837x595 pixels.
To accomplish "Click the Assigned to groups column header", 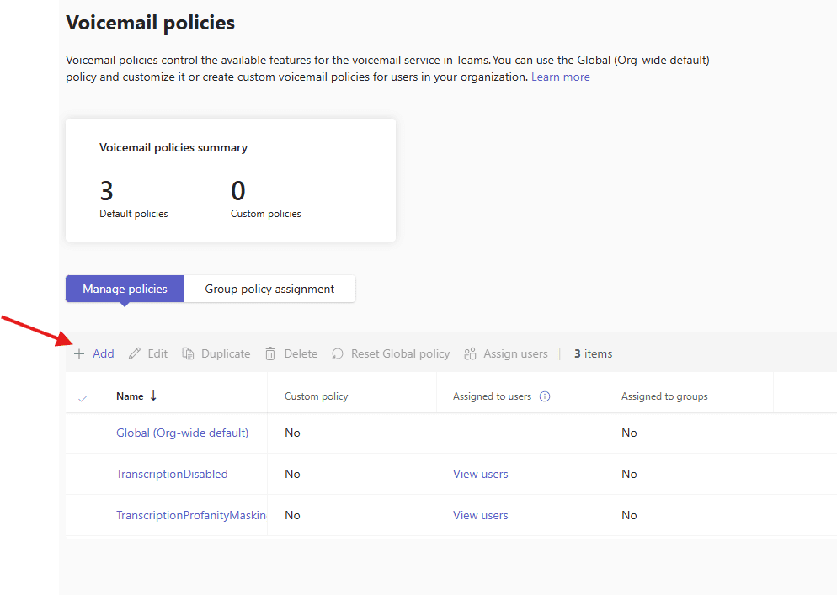I will point(664,396).
